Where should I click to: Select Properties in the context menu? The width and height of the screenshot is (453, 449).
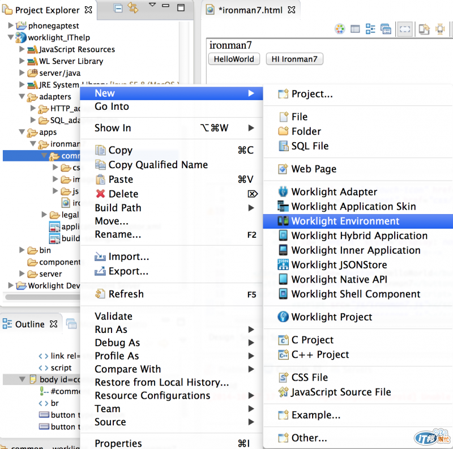[x=171, y=443]
